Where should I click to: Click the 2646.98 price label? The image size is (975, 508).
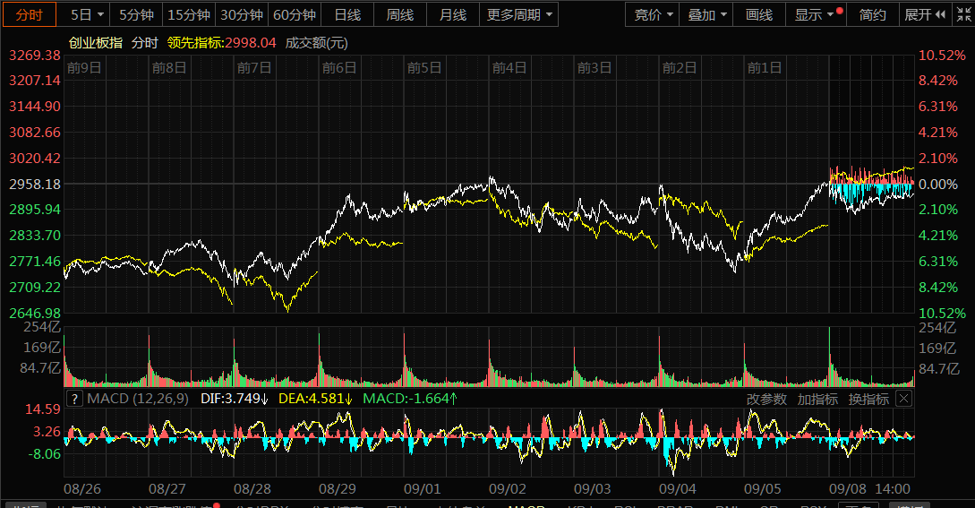pyautogui.click(x=35, y=314)
